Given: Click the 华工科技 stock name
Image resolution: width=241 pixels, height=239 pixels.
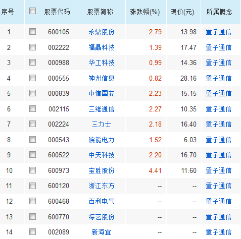Looking at the screenshot, I should [x=102, y=63].
